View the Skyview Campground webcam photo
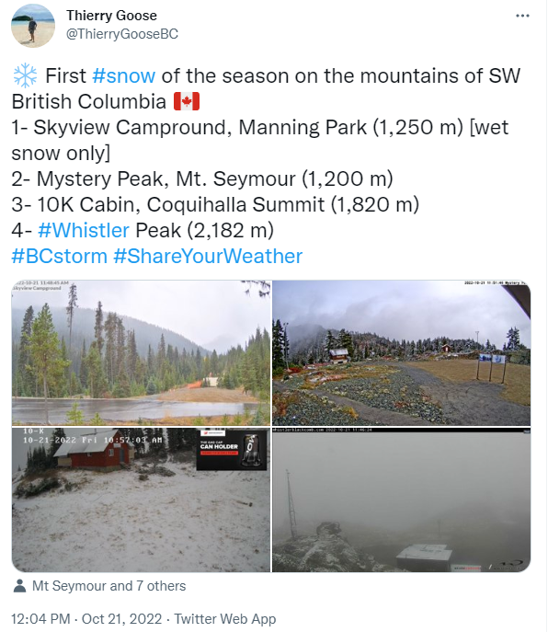The width and height of the screenshot is (548, 632). (x=141, y=352)
